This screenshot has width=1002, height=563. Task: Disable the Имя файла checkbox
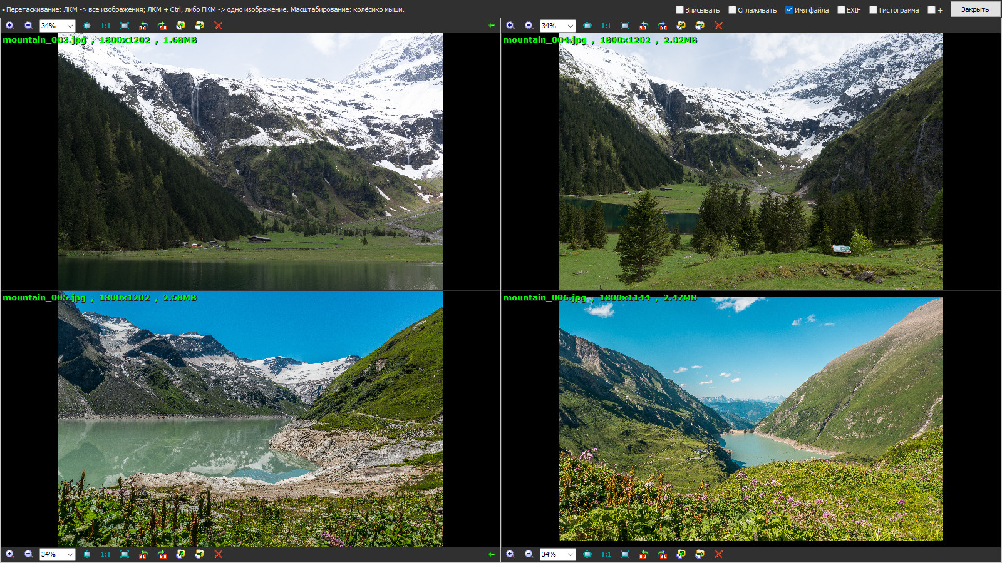click(790, 9)
